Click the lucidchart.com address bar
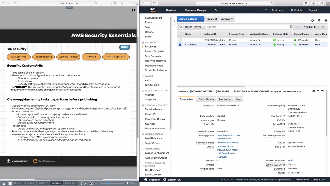 pyautogui.click(x=69, y=3)
